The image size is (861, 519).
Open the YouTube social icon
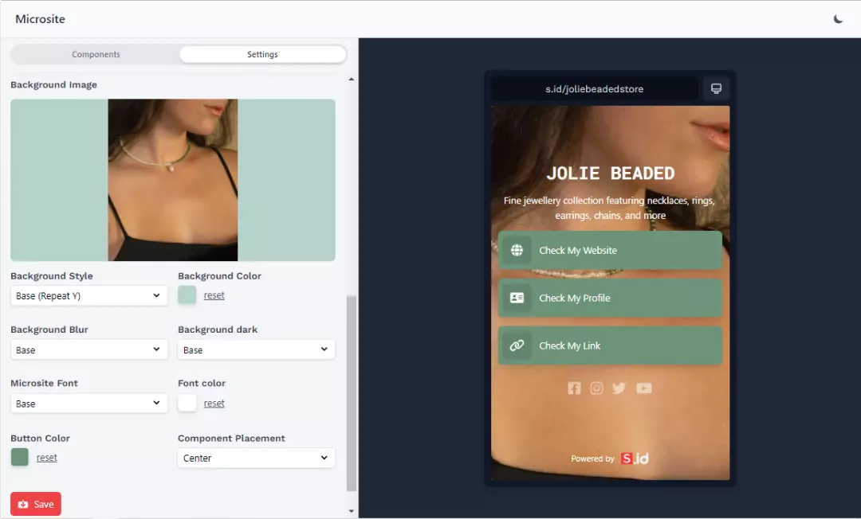644,388
